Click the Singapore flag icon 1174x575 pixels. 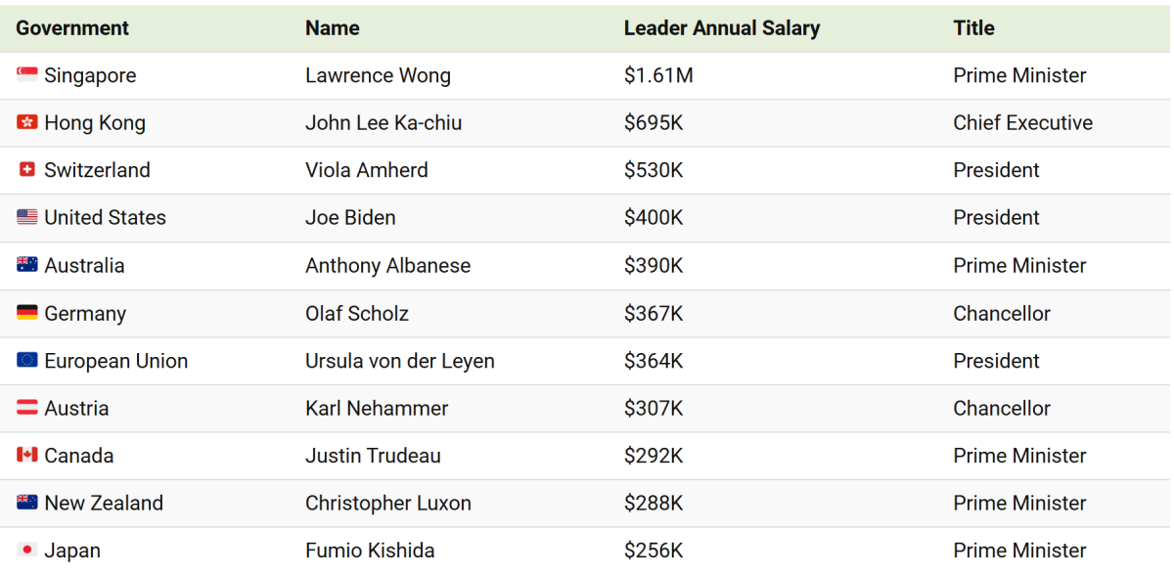tap(27, 75)
